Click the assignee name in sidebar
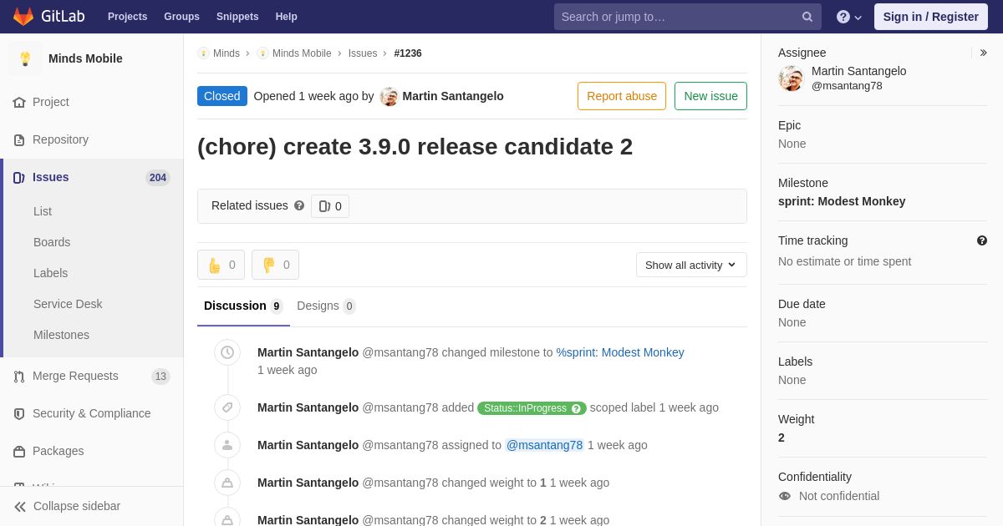 (858, 71)
